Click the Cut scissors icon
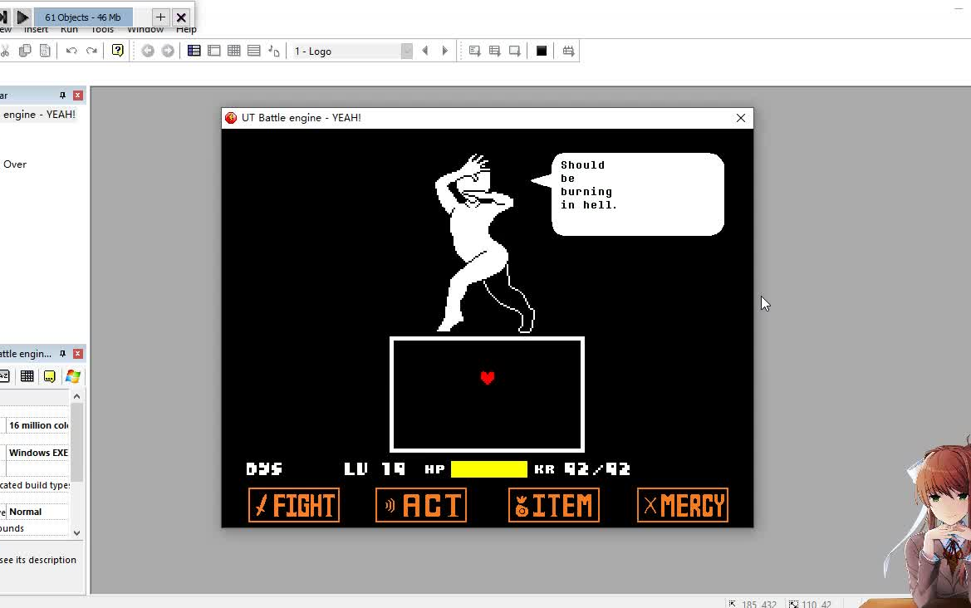Image resolution: width=971 pixels, height=608 pixels. click(x=5, y=51)
